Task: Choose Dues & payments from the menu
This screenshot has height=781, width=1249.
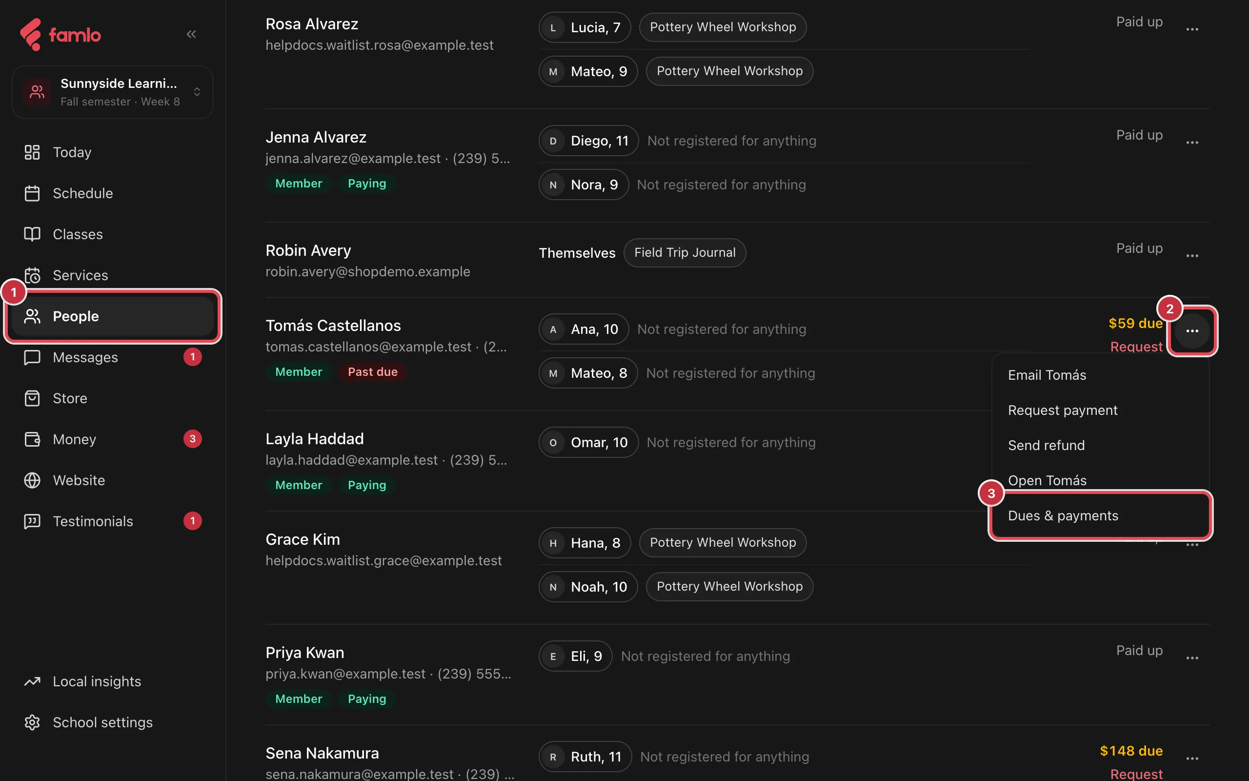Action: [x=1100, y=515]
